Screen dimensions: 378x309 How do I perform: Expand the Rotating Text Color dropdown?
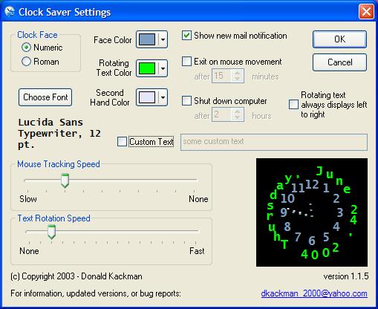pyautogui.click(x=163, y=68)
